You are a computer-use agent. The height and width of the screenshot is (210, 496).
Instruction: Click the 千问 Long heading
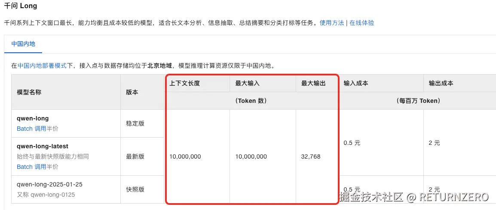click(21, 6)
